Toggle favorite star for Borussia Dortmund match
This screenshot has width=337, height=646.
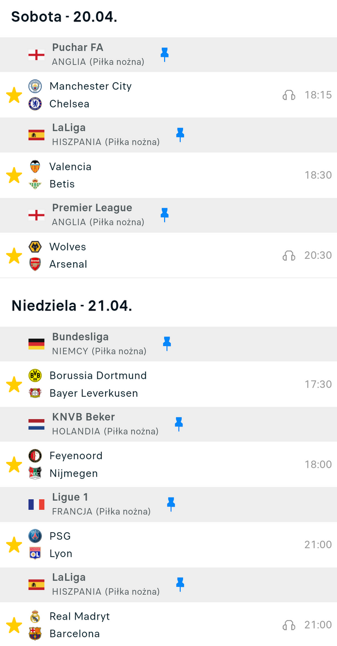pos(14,384)
